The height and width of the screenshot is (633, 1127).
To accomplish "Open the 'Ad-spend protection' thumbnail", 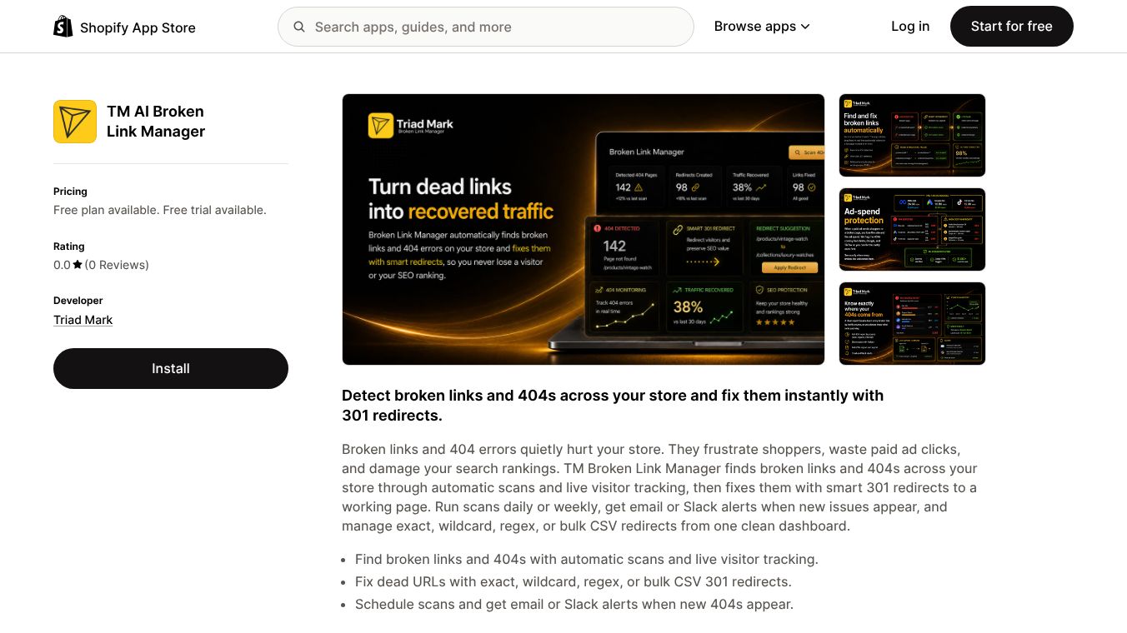I will (912, 230).
